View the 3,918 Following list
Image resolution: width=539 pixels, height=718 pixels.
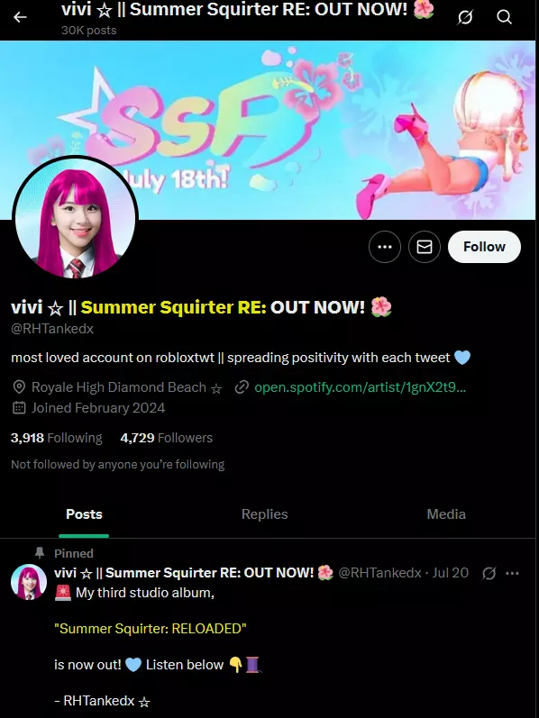pos(57,438)
